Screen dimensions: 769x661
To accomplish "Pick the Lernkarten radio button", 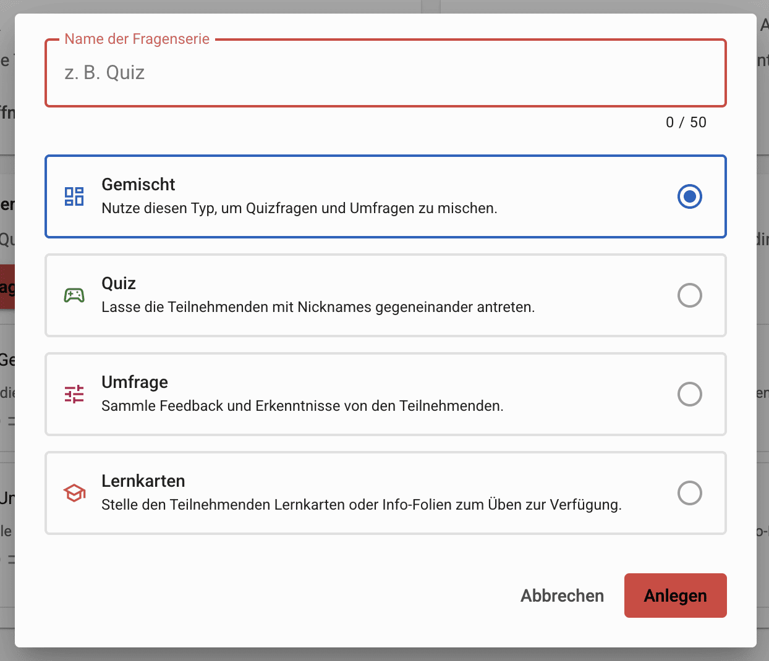I will (x=690, y=493).
